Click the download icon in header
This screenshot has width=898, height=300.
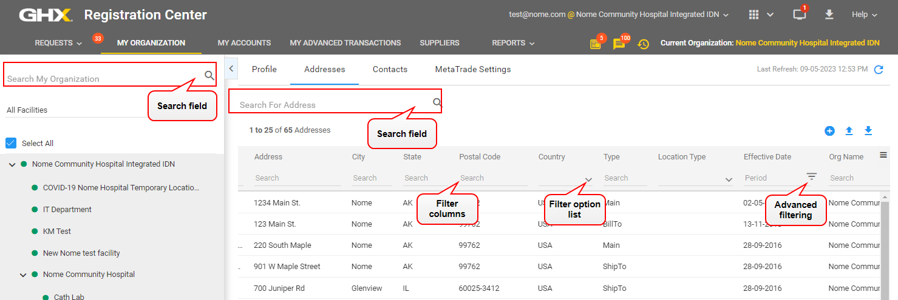pyautogui.click(x=829, y=15)
